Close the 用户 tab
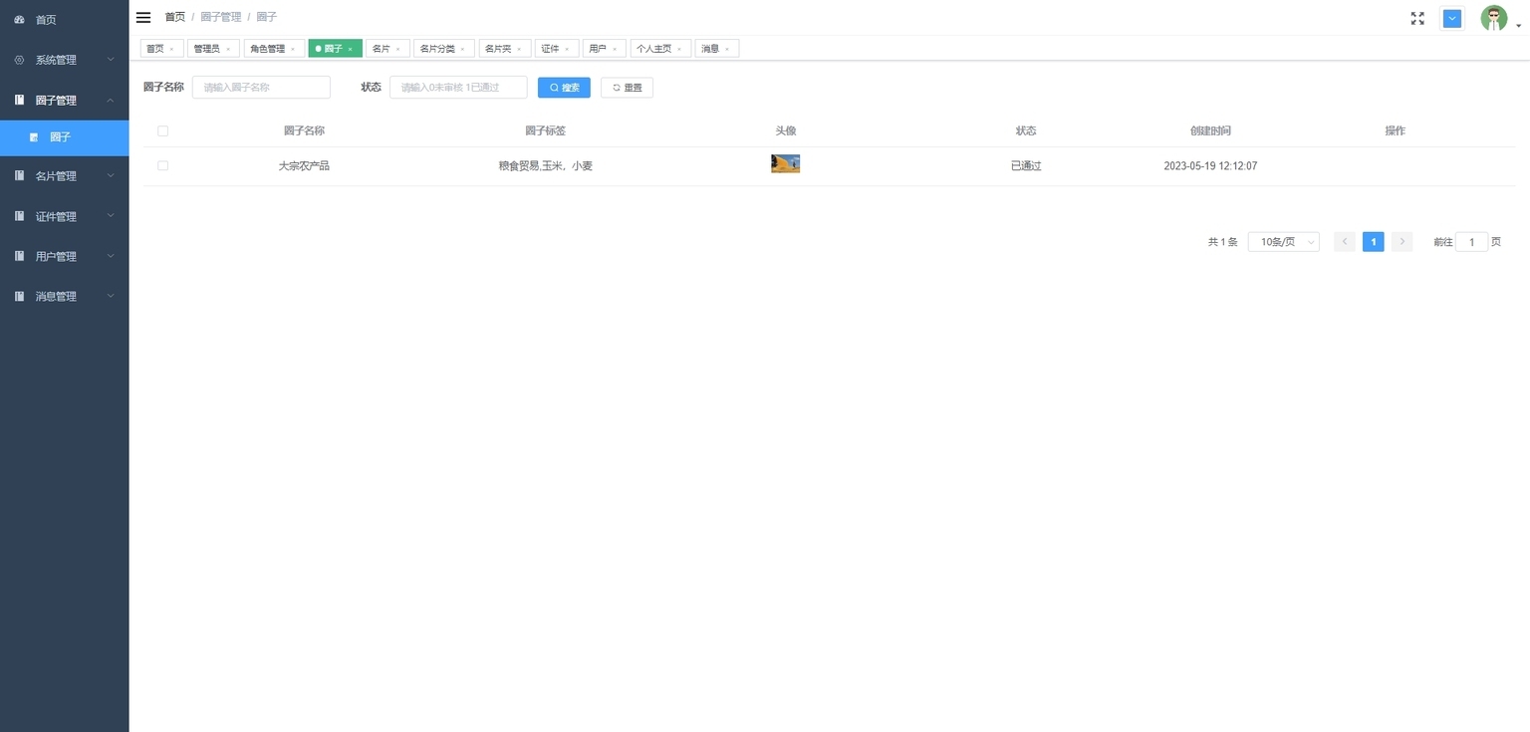This screenshot has height=732, width=1530. 614,49
